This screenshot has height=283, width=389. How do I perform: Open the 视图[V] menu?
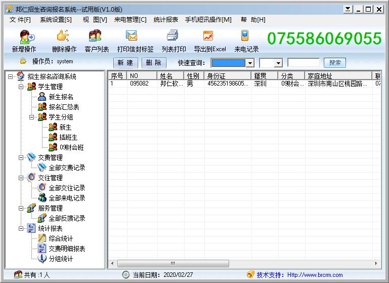tap(95, 20)
